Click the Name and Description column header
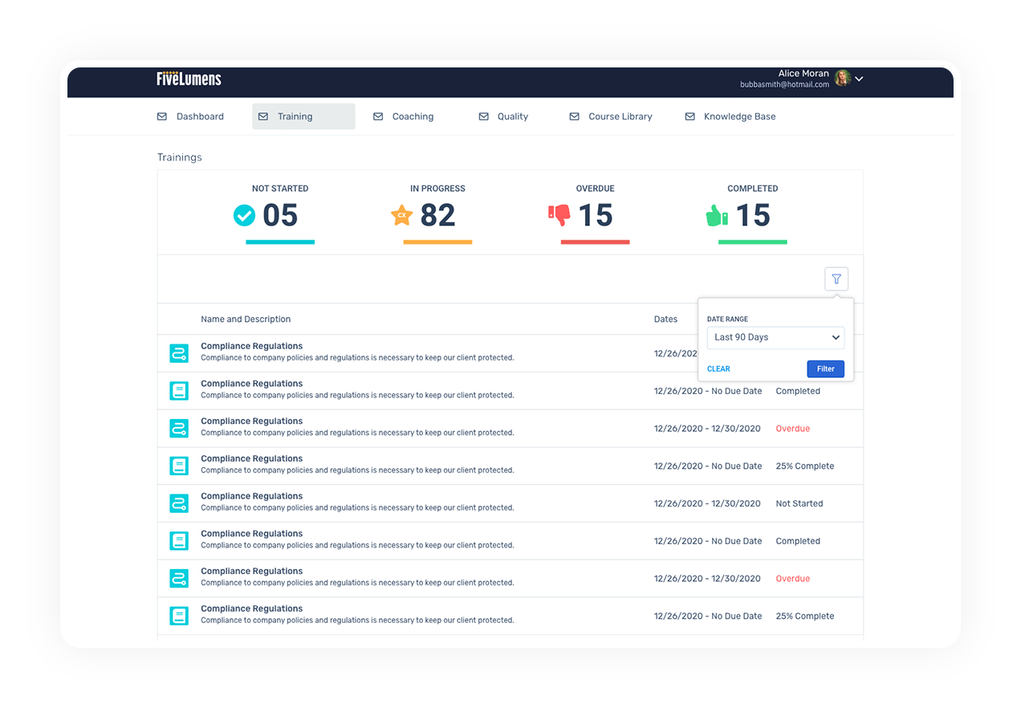The height and width of the screenshot is (708, 1021). coord(246,319)
